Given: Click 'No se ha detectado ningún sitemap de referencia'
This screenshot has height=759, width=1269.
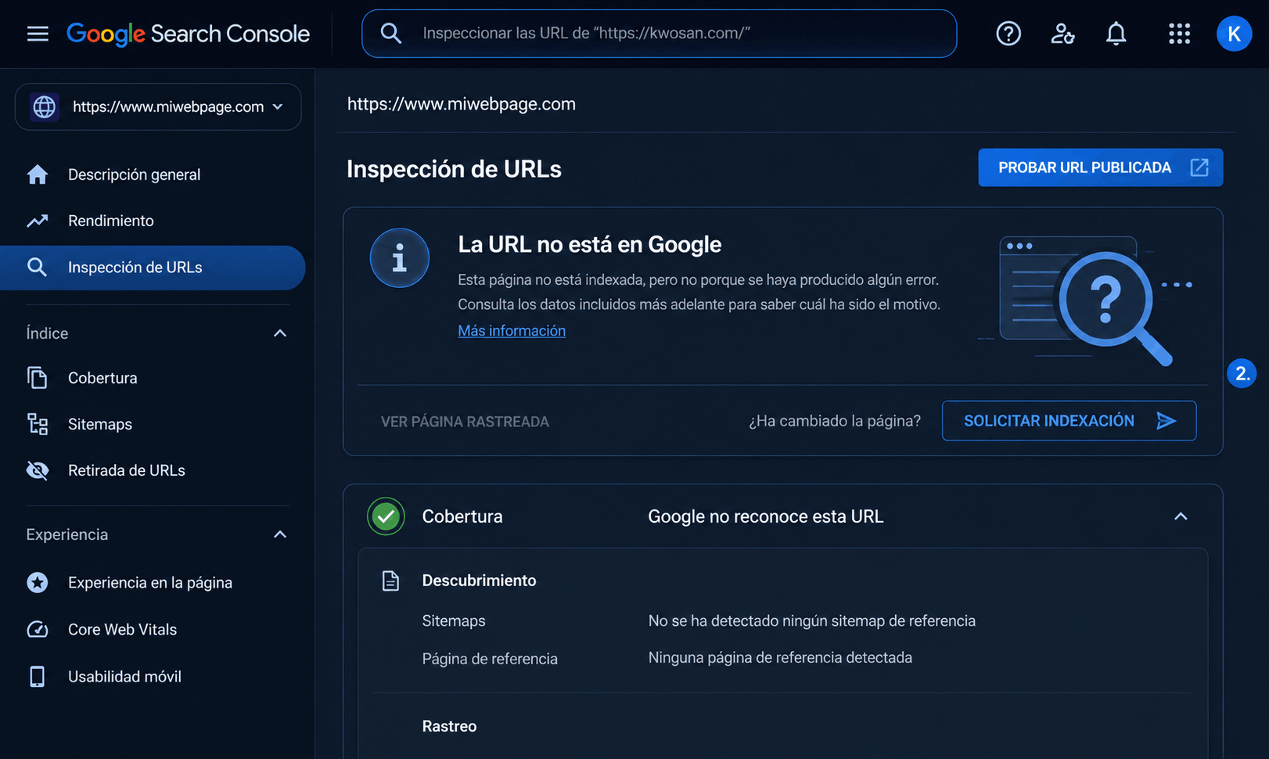Looking at the screenshot, I should [x=812, y=621].
